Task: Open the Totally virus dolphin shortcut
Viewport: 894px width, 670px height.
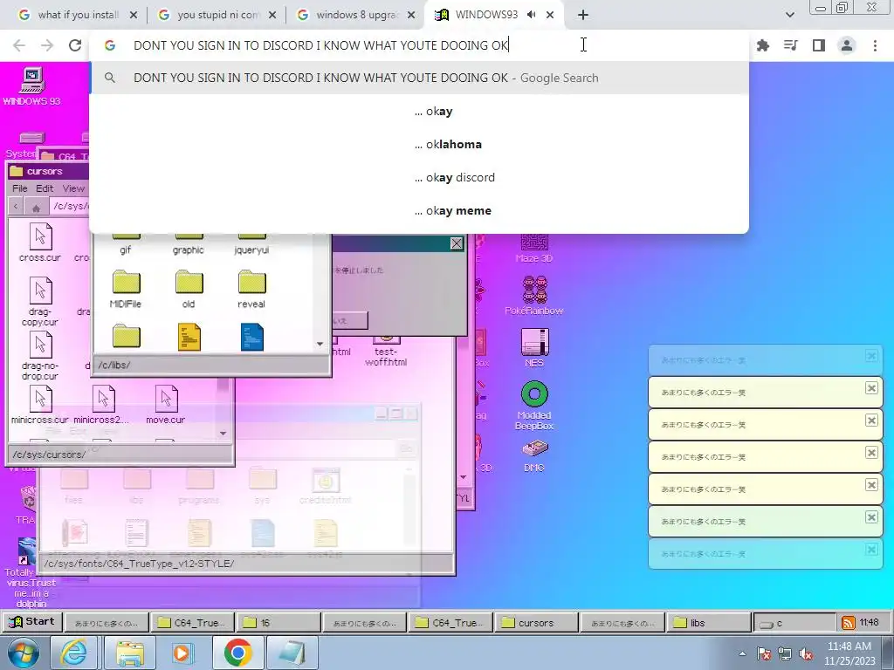Action: (29, 572)
